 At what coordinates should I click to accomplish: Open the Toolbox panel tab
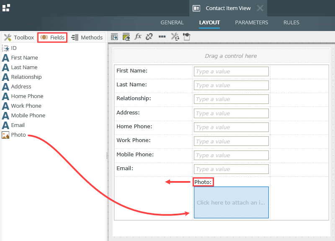click(19, 37)
